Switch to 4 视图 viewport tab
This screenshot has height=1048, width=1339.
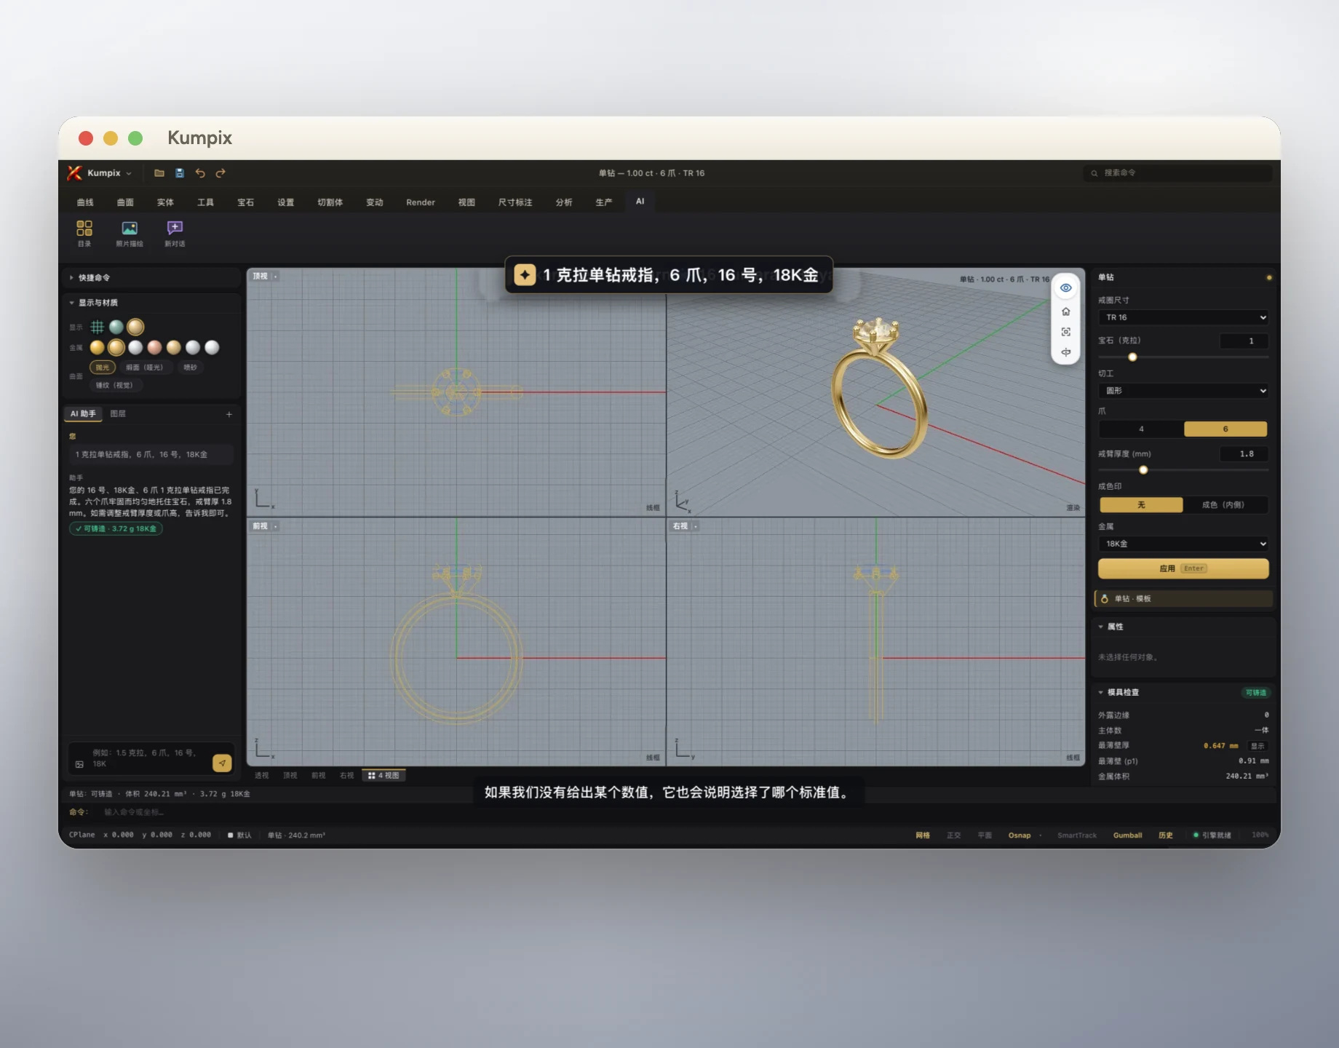(384, 776)
